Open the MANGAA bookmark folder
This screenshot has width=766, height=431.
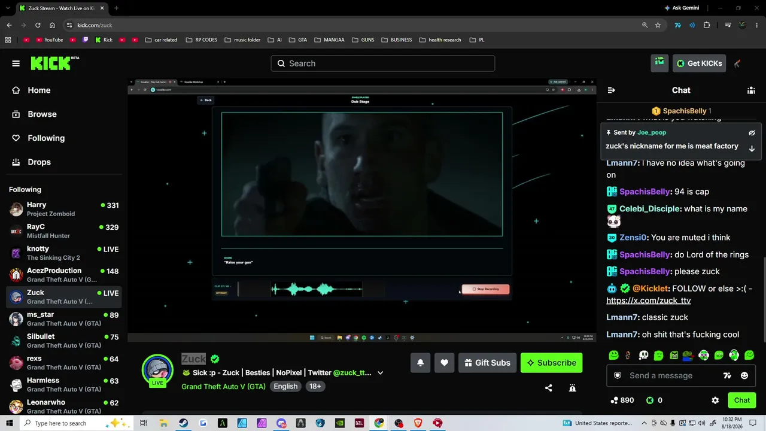(329, 40)
